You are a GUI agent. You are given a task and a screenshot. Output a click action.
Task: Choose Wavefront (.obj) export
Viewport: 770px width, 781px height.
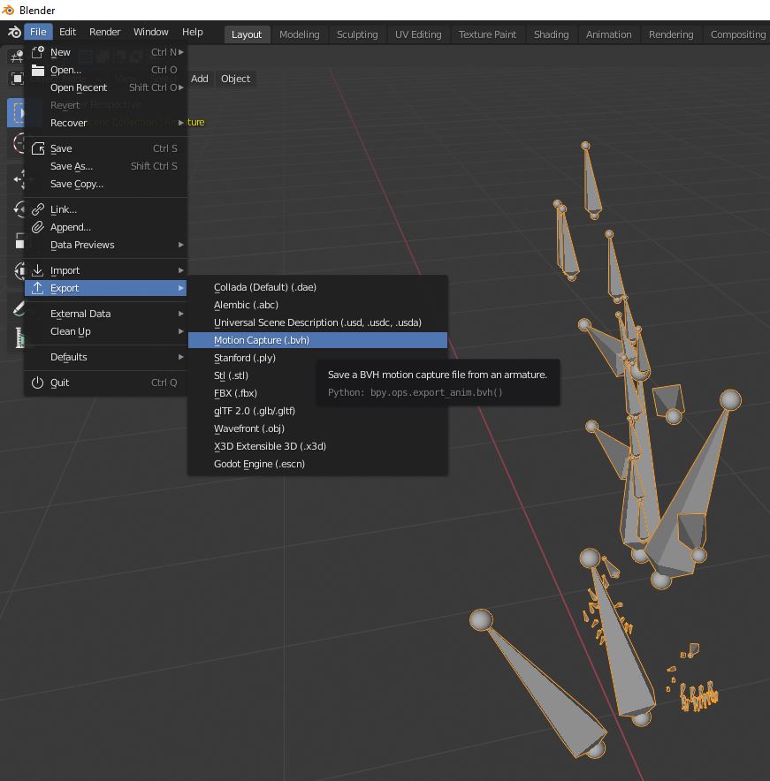click(x=317, y=428)
